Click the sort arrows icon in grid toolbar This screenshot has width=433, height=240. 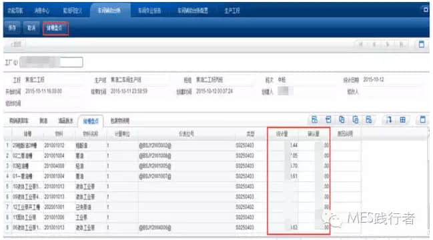389,120
